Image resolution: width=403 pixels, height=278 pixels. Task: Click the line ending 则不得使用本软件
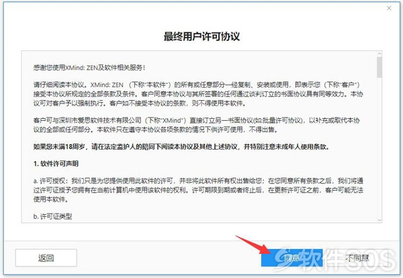(140, 103)
